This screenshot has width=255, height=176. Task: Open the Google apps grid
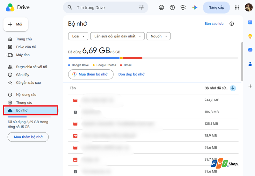click(x=237, y=7)
